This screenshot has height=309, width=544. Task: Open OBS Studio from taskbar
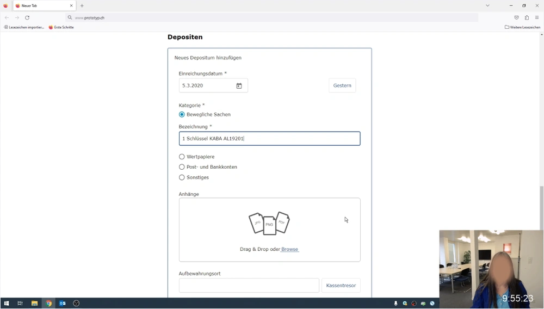(76, 304)
